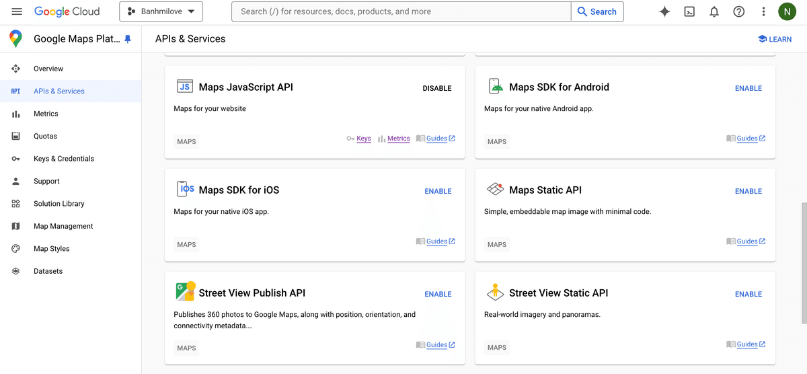The image size is (807, 374).
Task: Select Map Styles in the sidebar
Action: 51,249
